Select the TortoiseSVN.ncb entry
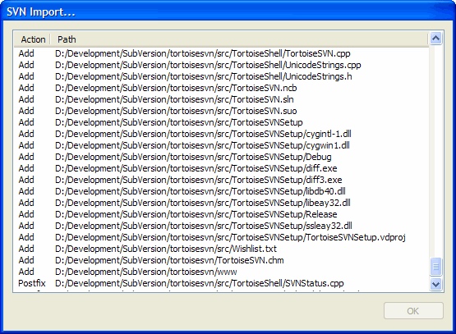 [221, 88]
